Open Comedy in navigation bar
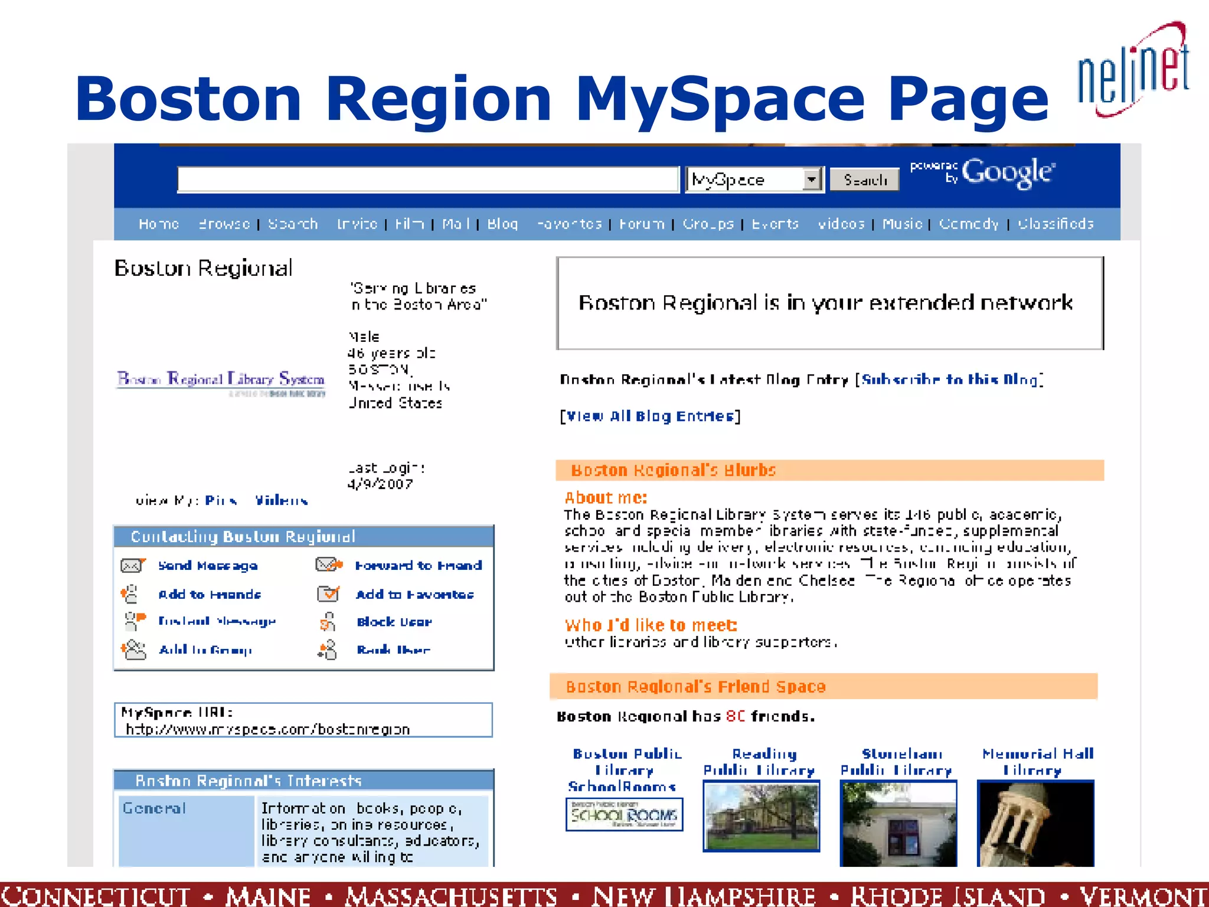The height and width of the screenshot is (907, 1209). [x=969, y=224]
